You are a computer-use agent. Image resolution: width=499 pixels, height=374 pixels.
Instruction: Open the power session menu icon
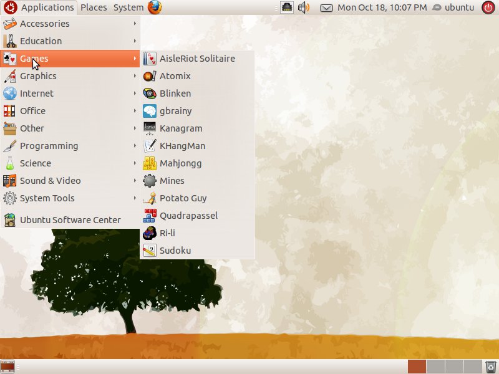pos(488,7)
